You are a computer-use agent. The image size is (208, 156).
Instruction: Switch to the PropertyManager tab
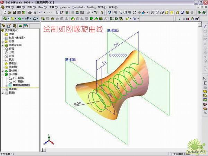coord(9,26)
